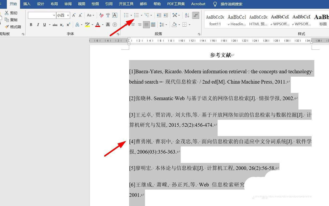Apply strikethrough to selected text
This screenshot has height=206, width=329.
[x=55, y=25]
